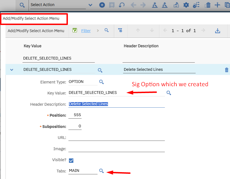Open the Select Action dropdown
Viewport: 230px width, 179px height.
click(90, 5)
